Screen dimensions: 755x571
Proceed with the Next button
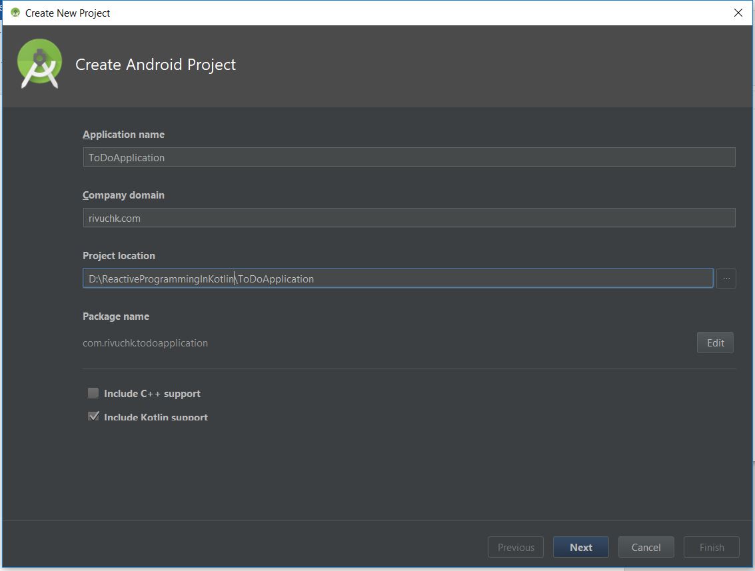tap(580, 547)
